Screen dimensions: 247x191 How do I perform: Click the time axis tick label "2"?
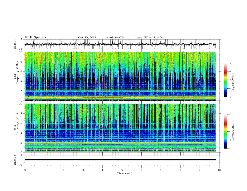(x=64, y=170)
